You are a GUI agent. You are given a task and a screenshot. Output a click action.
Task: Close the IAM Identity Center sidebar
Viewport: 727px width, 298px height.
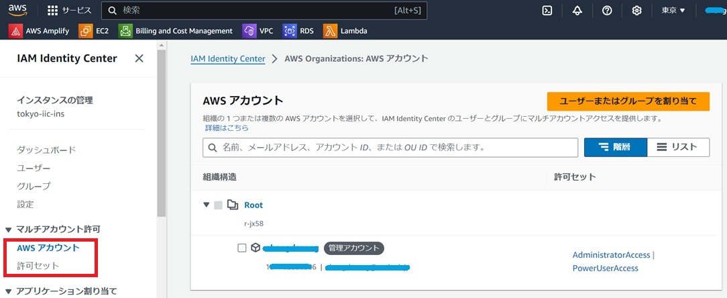click(x=139, y=58)
